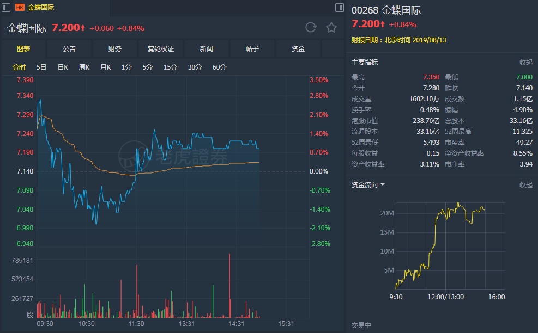Screen dimensions: 538x333
Task: Click the 振幅 value 4.90%
Action: tap(523, 110)
